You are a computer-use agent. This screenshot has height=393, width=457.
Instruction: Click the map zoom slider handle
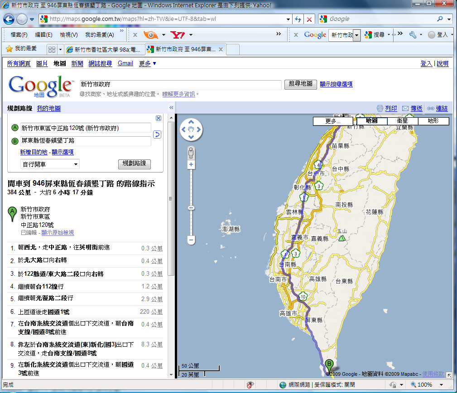(191, 208)
